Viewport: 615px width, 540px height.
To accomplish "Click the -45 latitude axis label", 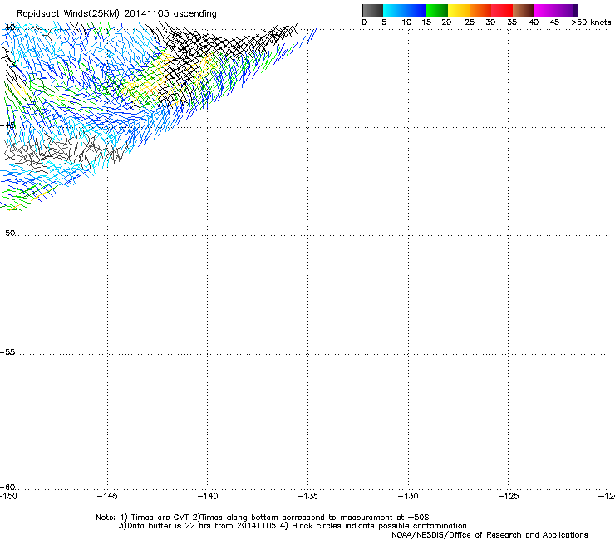I will [x=7, y=125].
